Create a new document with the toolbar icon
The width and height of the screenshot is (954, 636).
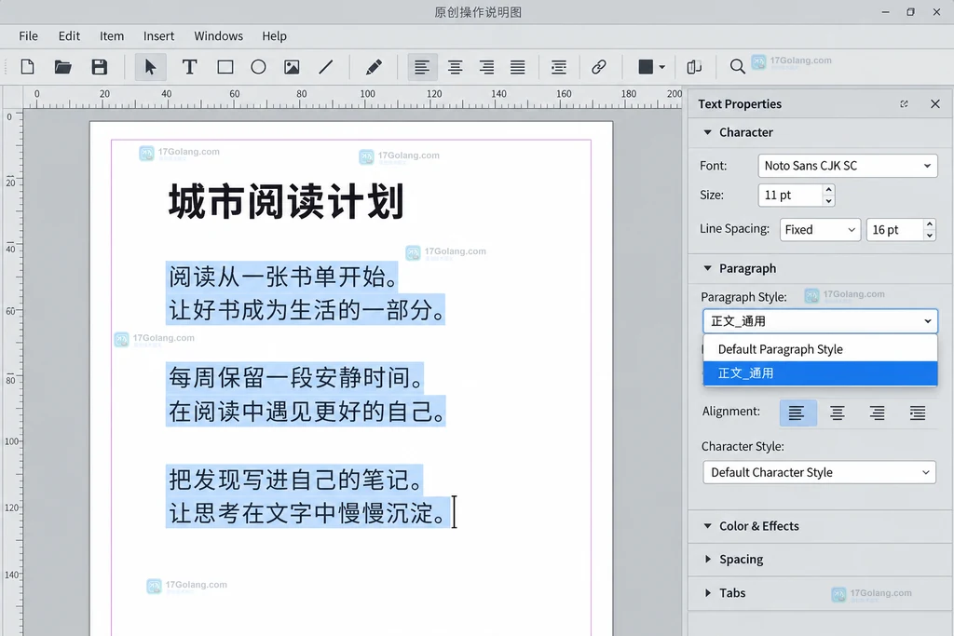pyautogui.click(x=27, y=67)
